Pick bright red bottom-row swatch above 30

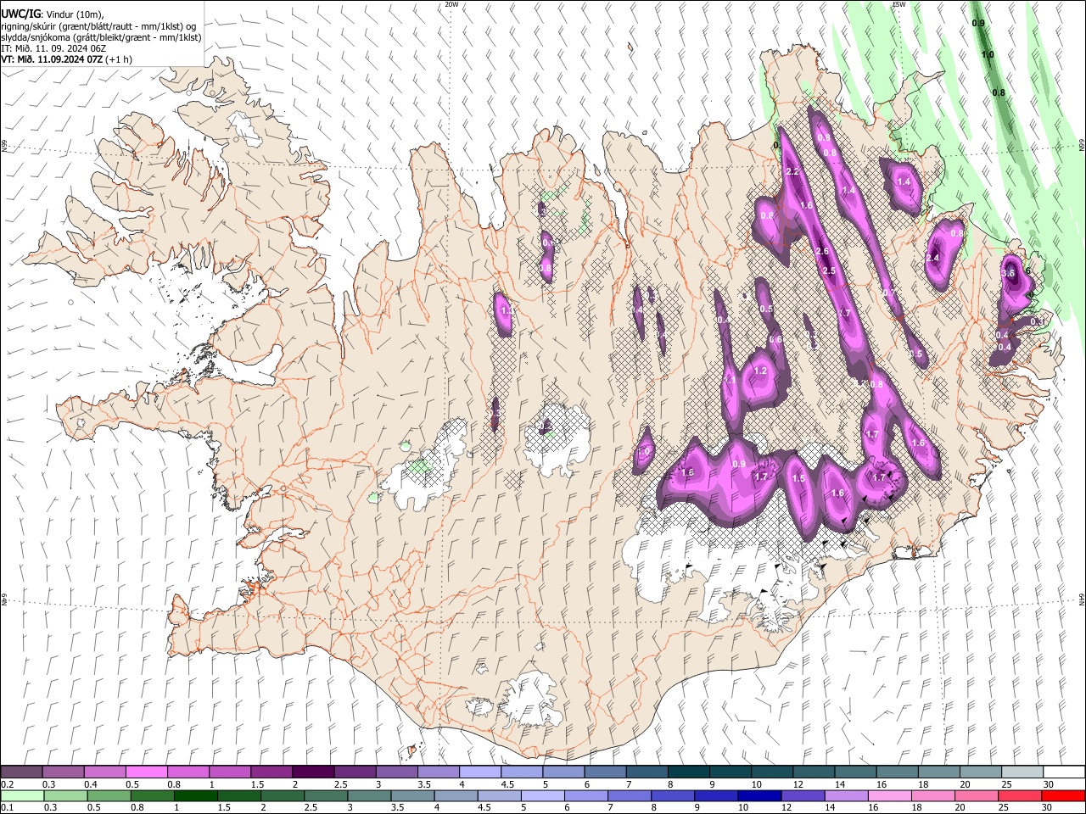[x=1064, y=796]
